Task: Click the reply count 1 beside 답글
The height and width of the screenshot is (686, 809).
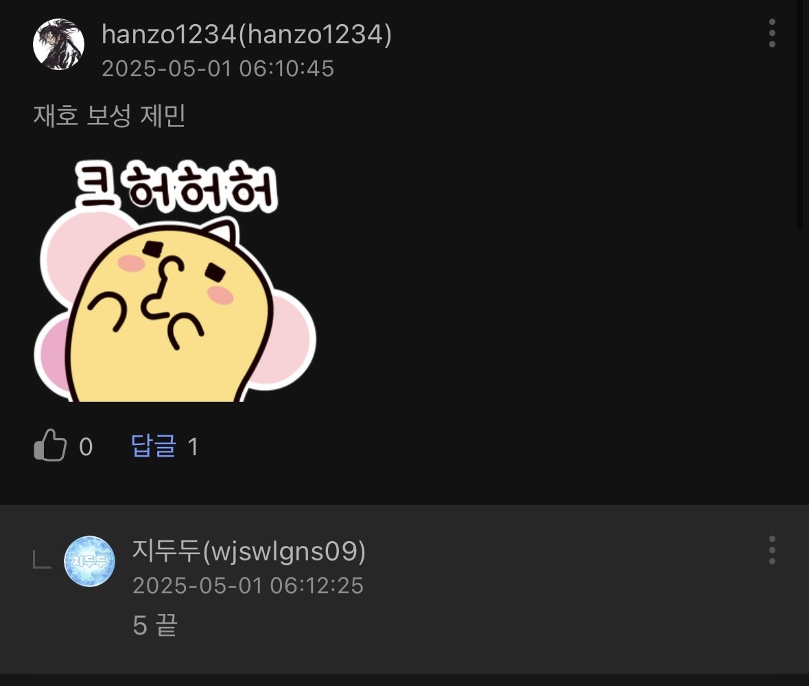Action: (193, 447)
